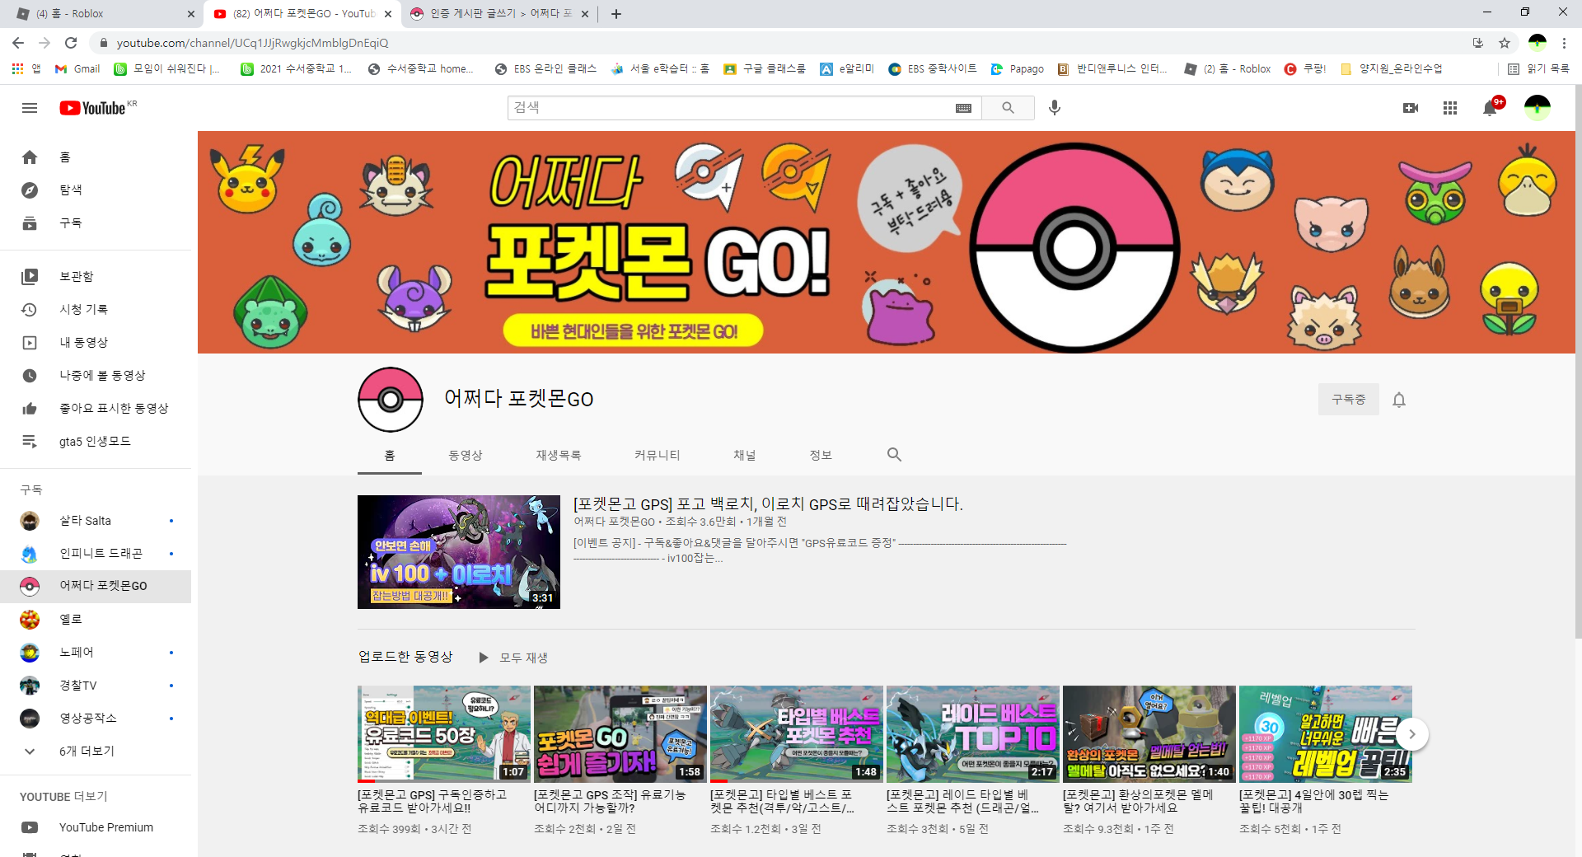Click 모두 재생 to play all uploads
Viewport: 1582px width, 857px height.
(514, 658)
